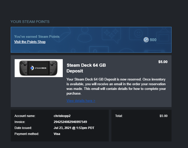The height and width of the screenshot is (148, 188).
Task: Click the date issued Jul 23, 2021 value
Action: (x=74, y=128)
